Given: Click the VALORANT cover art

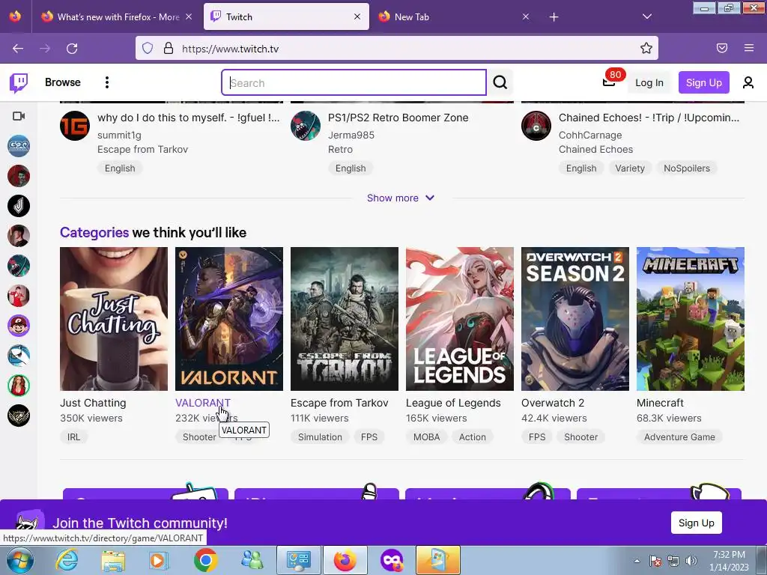Looking at the screenshot, I should pyautogui.click(x=229, y=319).
